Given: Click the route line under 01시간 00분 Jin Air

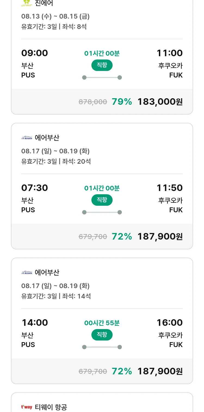Looking at the screenshot, I should [102, 77].
